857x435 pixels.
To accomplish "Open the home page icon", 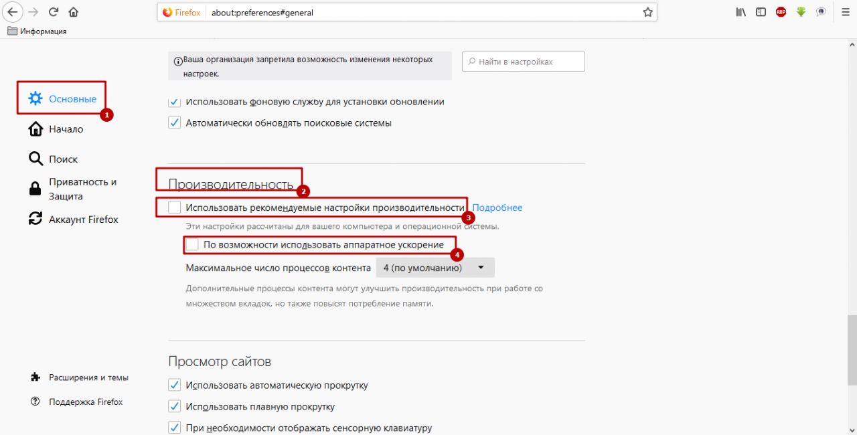I will pos(74,12).
